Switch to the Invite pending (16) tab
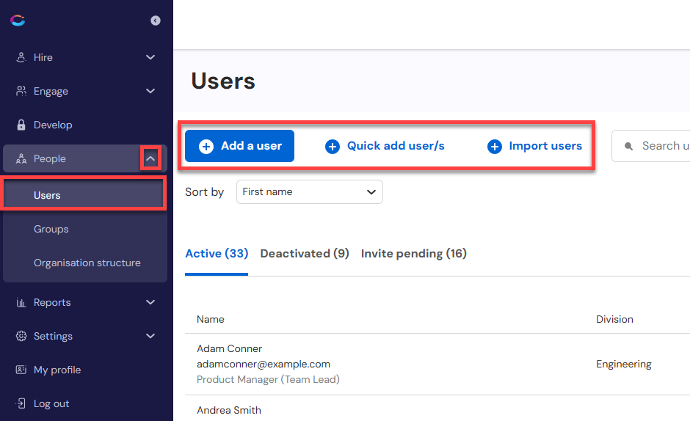Screen dimensions: 690x421 tap(414, 254)
